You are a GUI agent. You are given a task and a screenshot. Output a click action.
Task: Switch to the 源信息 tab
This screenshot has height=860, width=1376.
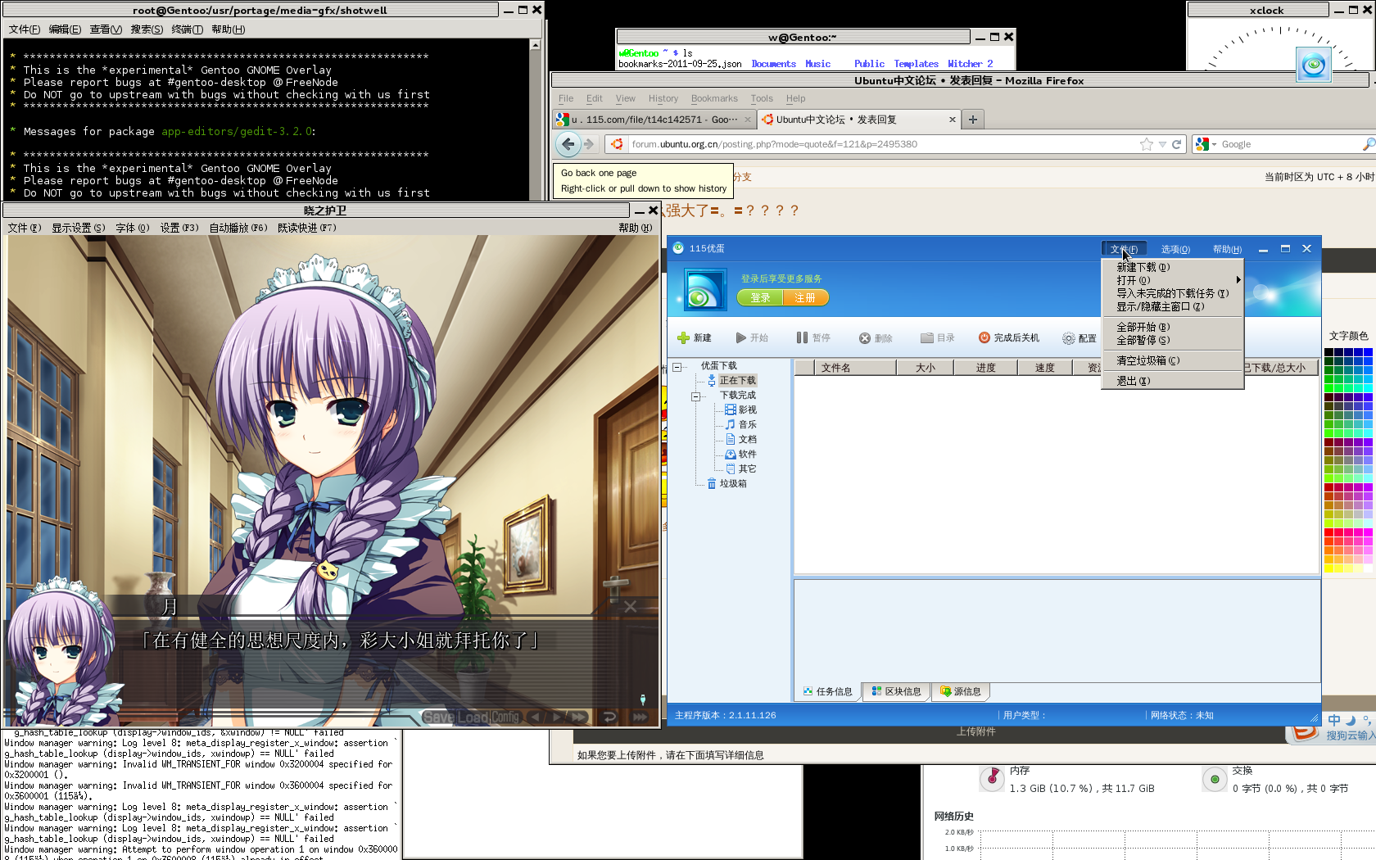pyautogui.click(x=961, y=691)
